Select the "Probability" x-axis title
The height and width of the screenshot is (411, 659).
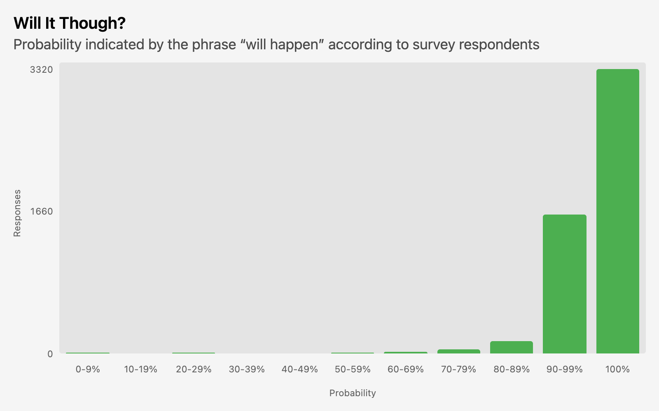tap(353, 393)
